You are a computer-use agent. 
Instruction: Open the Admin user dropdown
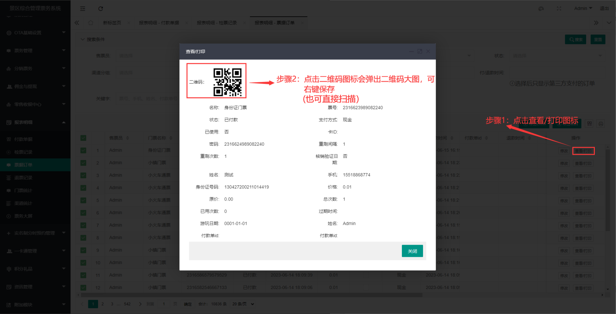[x=583, y=8]
